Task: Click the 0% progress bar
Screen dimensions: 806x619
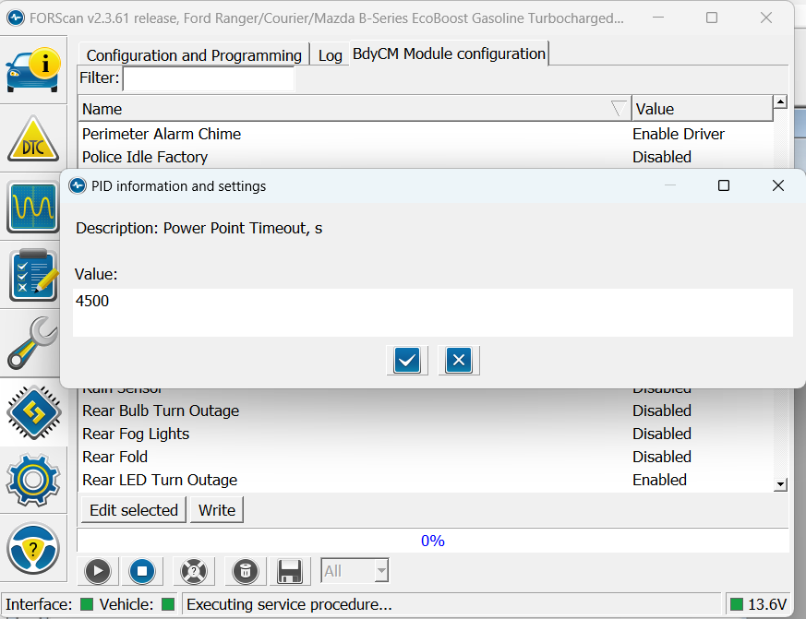Action: [433, 541]
